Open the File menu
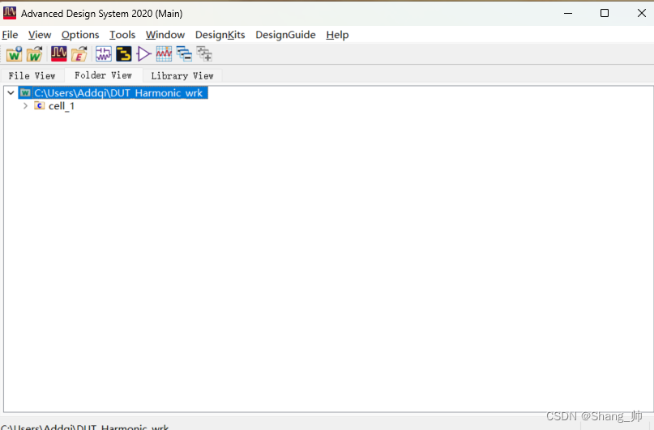This screenshot has width=654, height=430. 10,35
